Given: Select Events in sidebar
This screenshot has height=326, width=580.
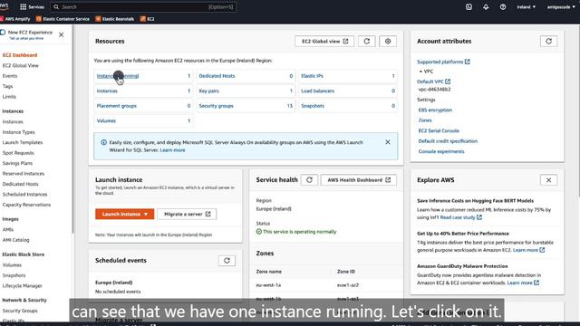Looking at the screenshot, I should coord(10,76).
